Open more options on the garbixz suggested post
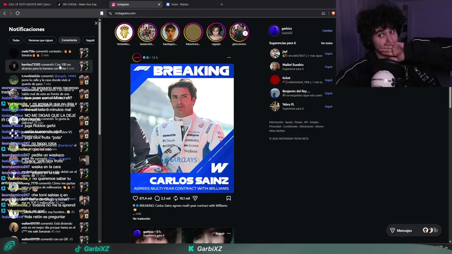 pyautogui.click(x=229, y=234)
